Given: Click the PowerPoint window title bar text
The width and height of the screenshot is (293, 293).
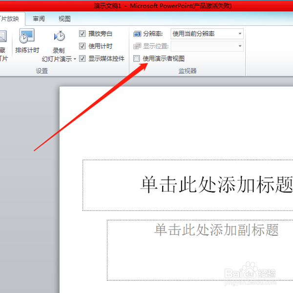Looking at the screenshot, I should tap(163, 6).
